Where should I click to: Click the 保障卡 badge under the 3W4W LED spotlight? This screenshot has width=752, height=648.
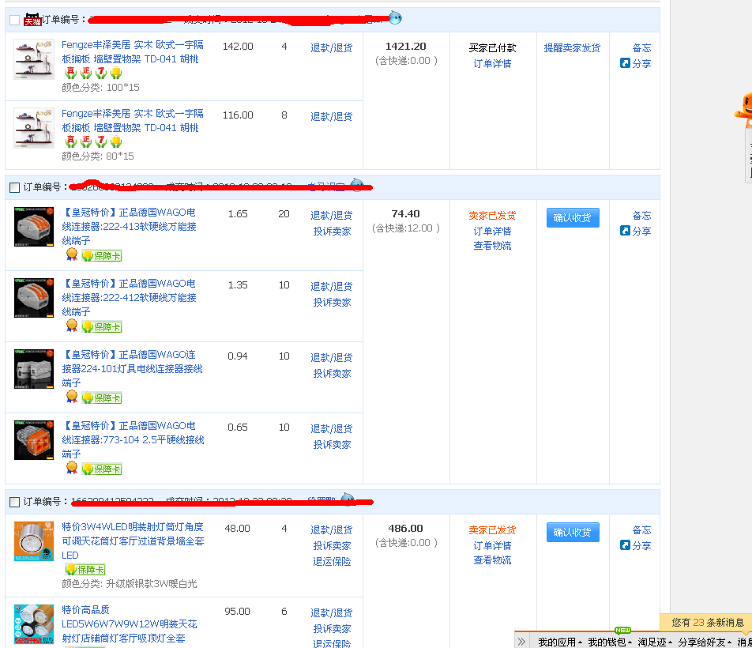coord(85,569)
